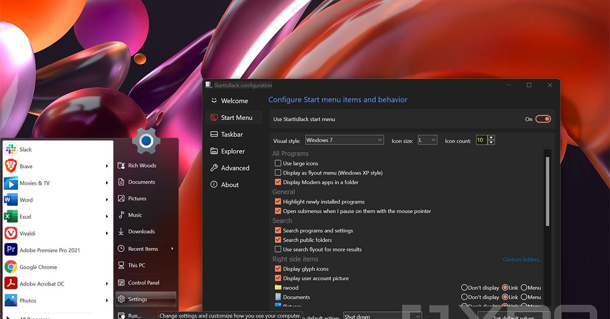Select Don't display for rwood folder
Screen dimensions: 610x319
click(x=464, y=288)
